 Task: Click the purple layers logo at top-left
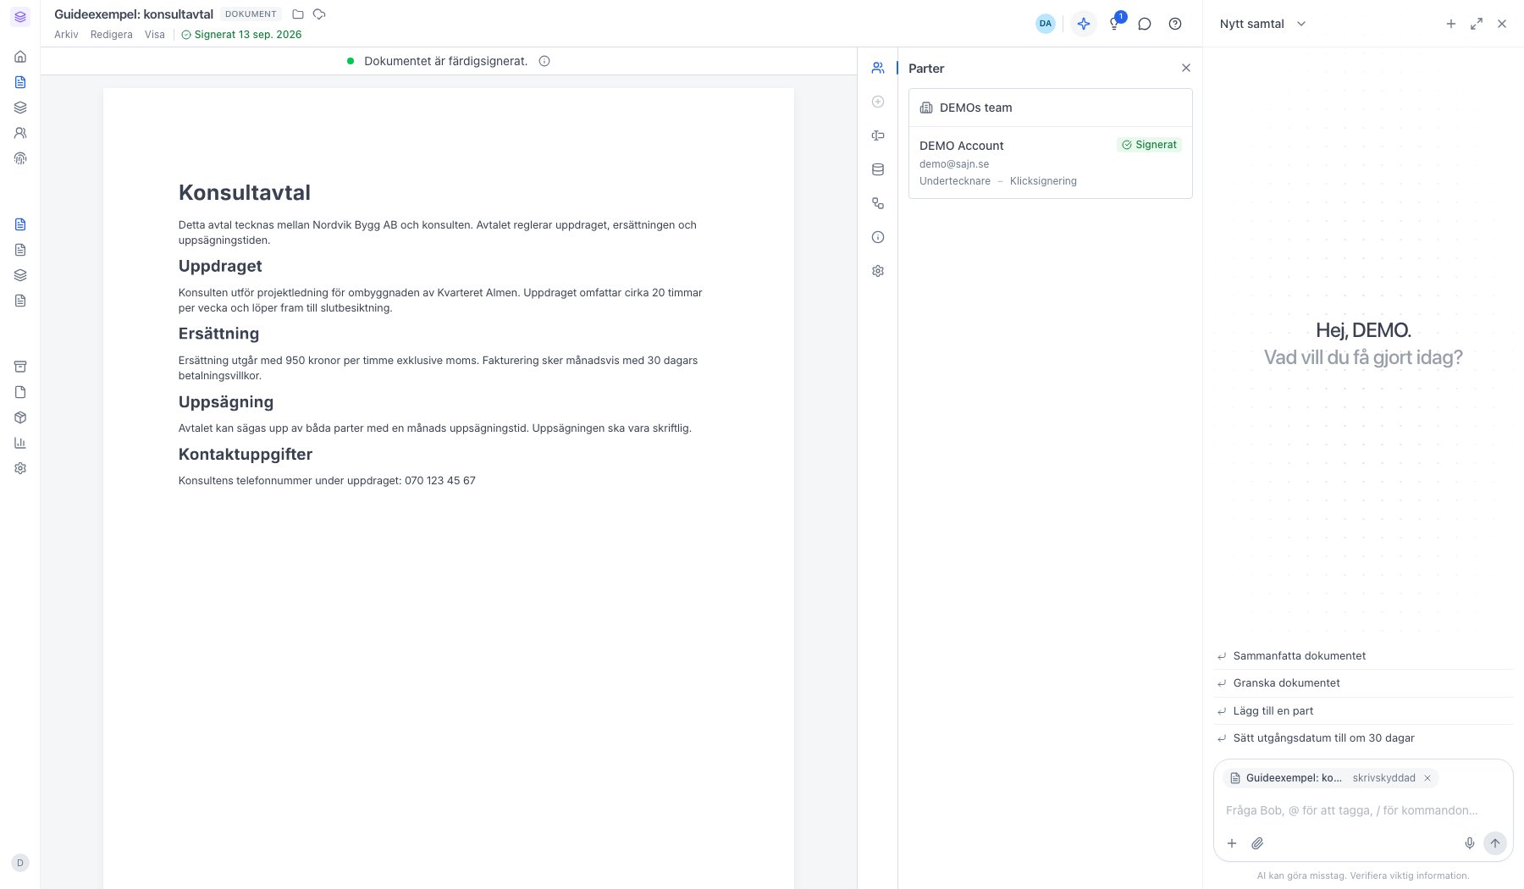coord(20,17)
